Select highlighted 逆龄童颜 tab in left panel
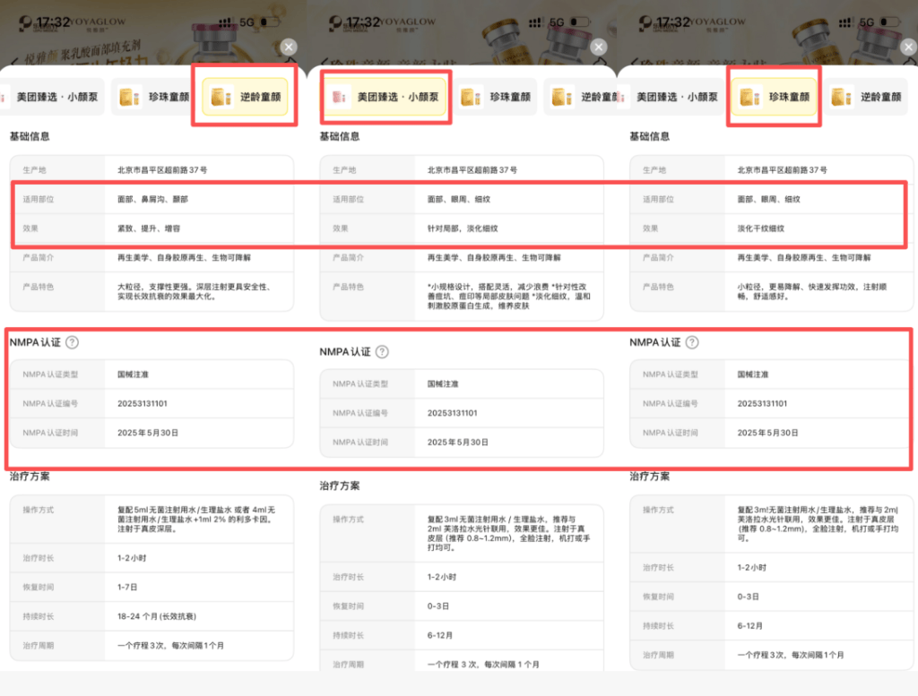 (245, 97)
